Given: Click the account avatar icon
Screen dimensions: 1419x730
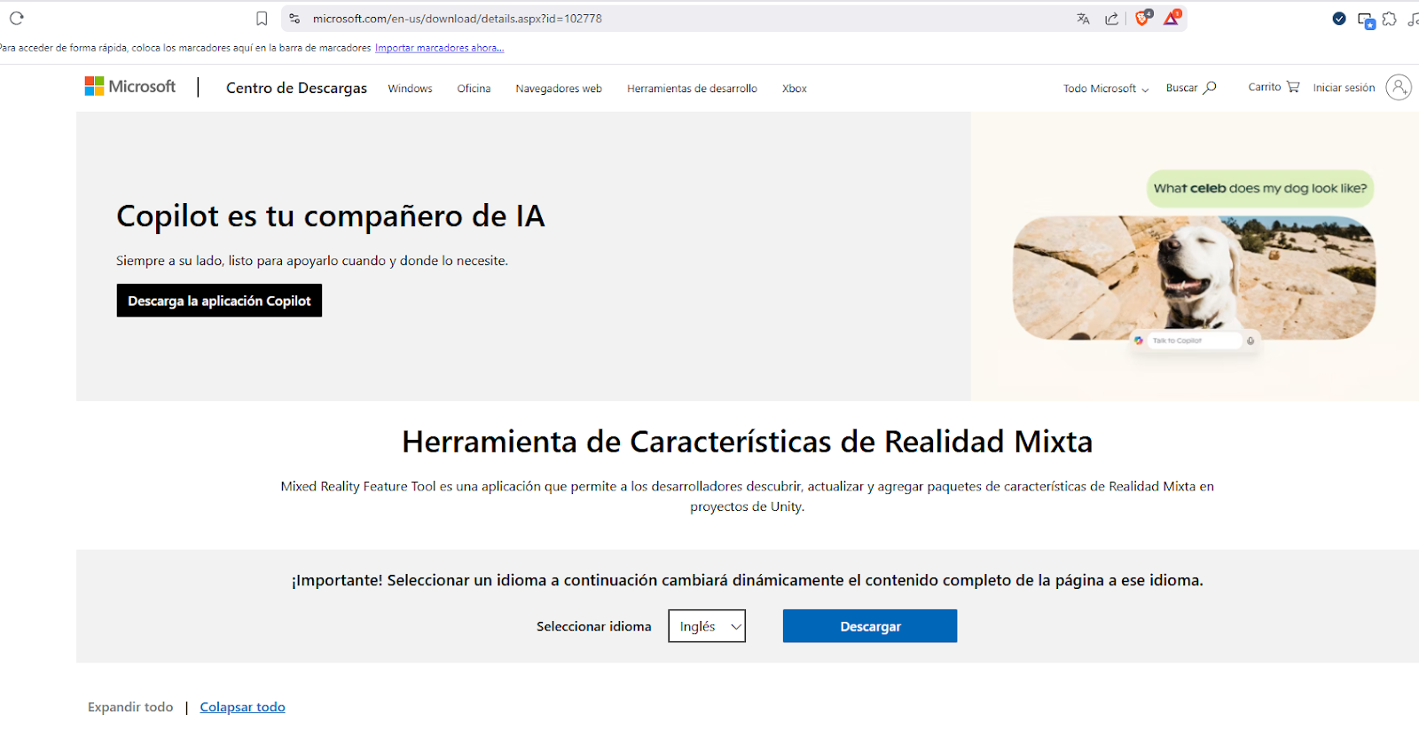Looking at the screenshot, I should pyautogui.click(x=1399, y=87).
